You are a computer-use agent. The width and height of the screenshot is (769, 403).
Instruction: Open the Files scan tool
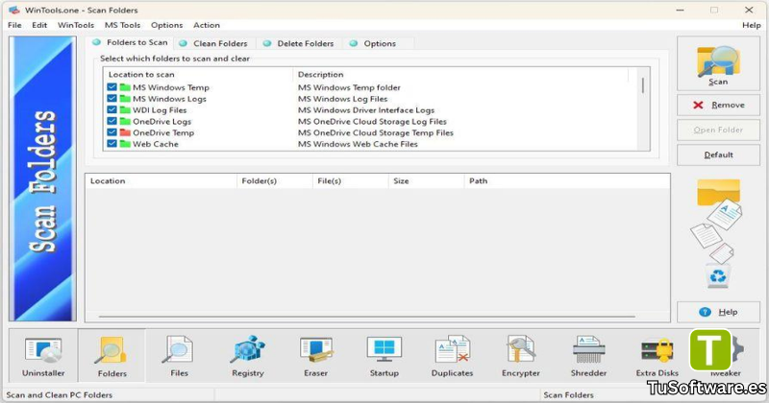click(x=179, y=357)
